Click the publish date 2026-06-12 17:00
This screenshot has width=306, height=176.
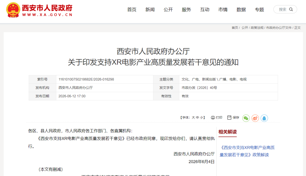[x=72, y=96]
